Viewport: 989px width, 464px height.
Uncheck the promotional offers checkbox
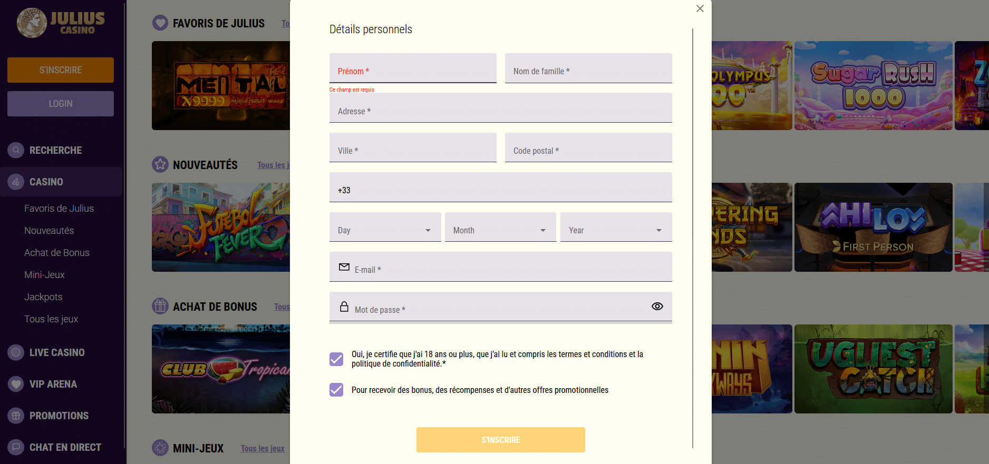tap(336, 390)
